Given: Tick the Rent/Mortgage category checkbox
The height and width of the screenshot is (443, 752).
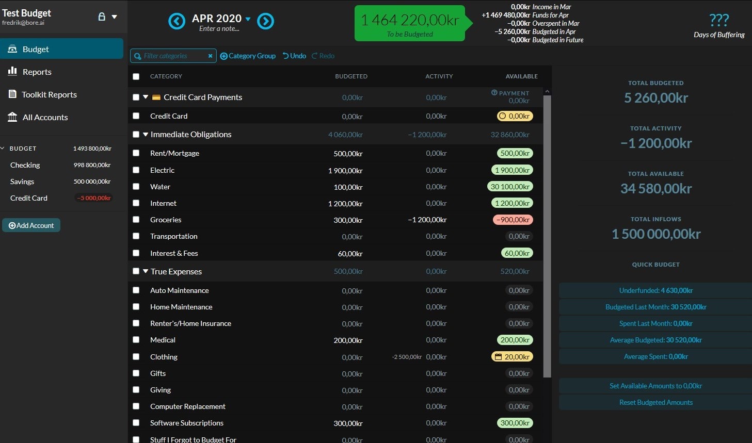Looking at the screenshot, I should 136,153.
